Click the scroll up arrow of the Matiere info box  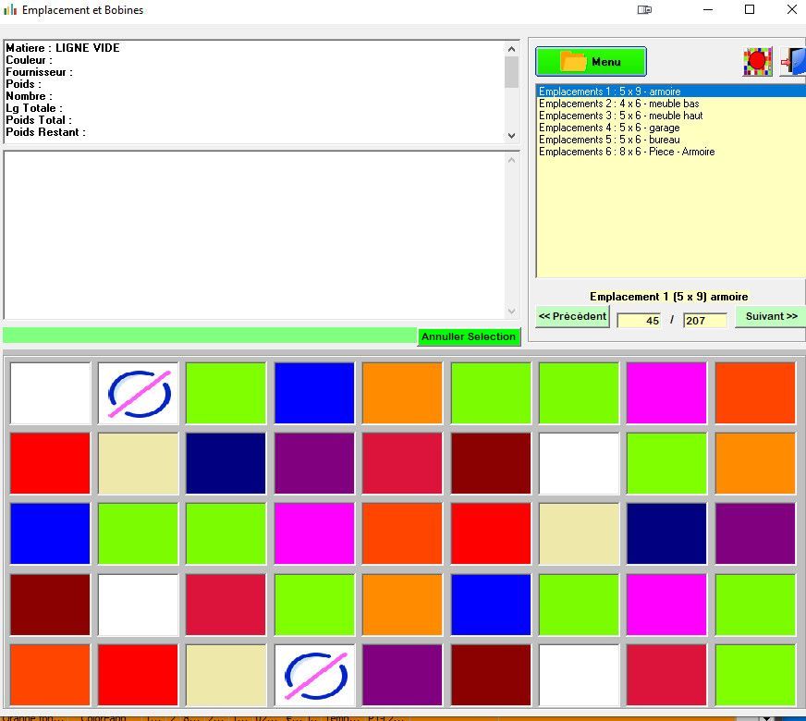click(511, 49)
